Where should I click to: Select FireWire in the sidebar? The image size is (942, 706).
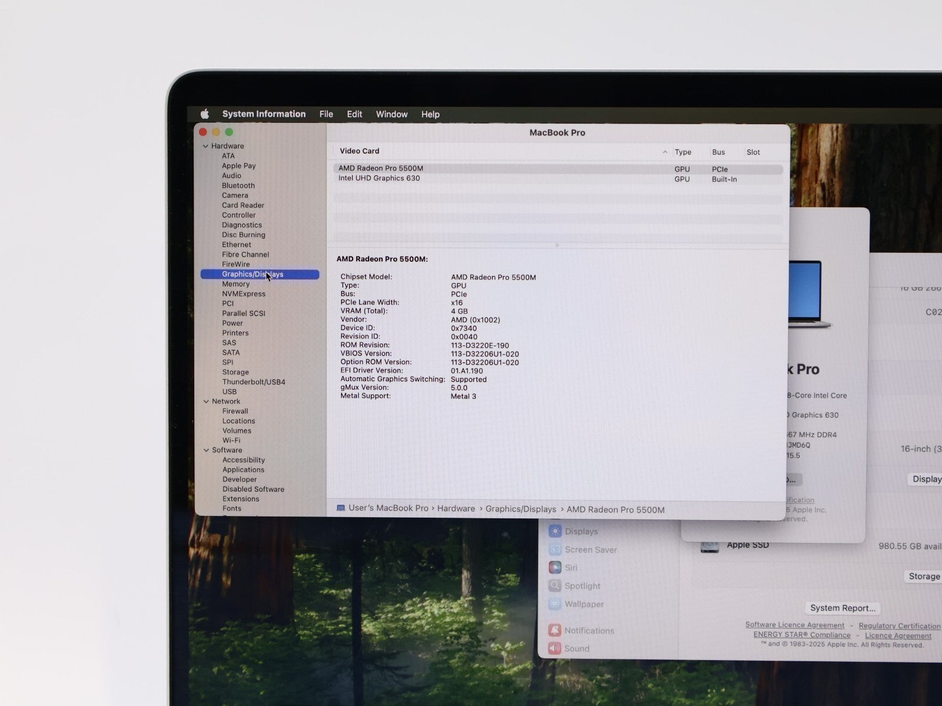(x=235, y=264)
